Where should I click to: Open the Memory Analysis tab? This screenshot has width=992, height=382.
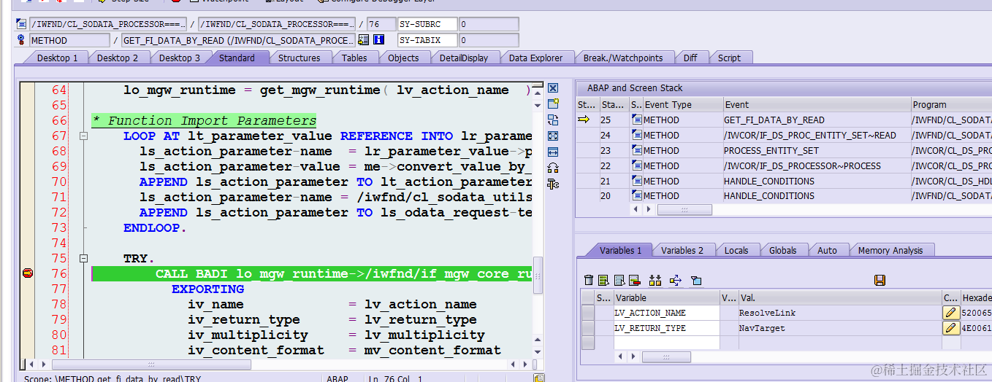click(x=890, y=250)
